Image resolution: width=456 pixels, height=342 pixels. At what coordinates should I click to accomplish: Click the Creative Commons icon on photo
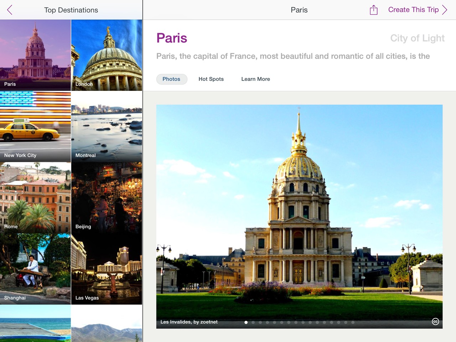435,322
